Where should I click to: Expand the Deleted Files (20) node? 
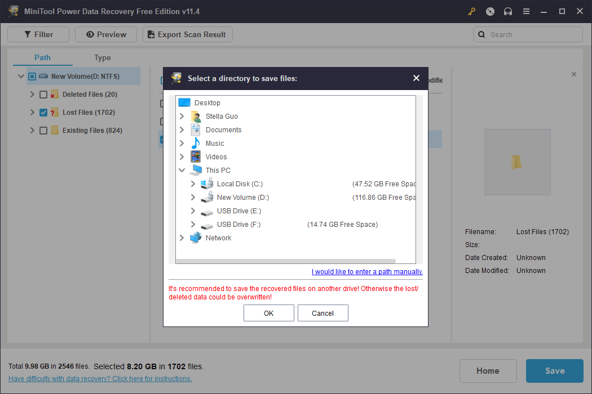pyautogui.click(x=33, y=94)
